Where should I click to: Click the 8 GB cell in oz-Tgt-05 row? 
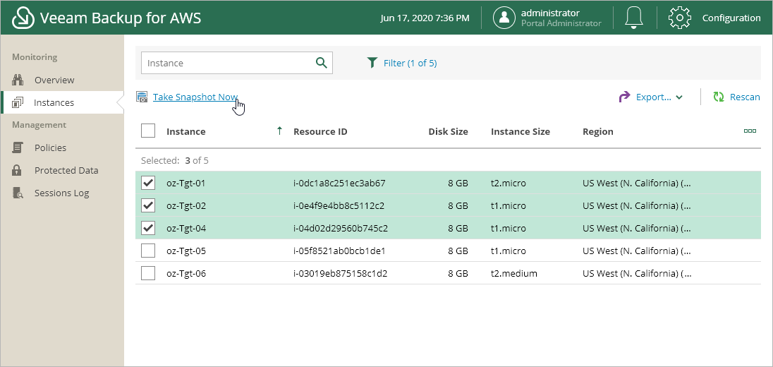pyautogui.click(x=458, y=251)
